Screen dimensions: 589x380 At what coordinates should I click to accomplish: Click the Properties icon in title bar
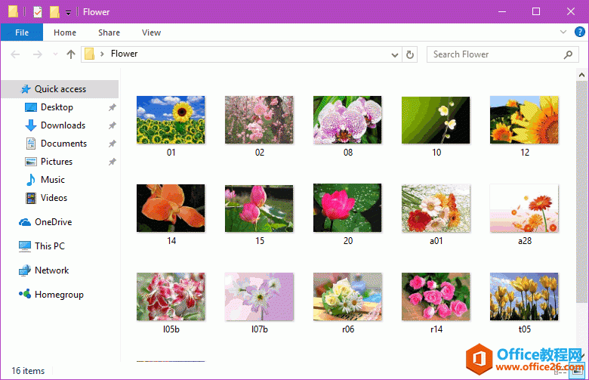[x=37, y=11]
